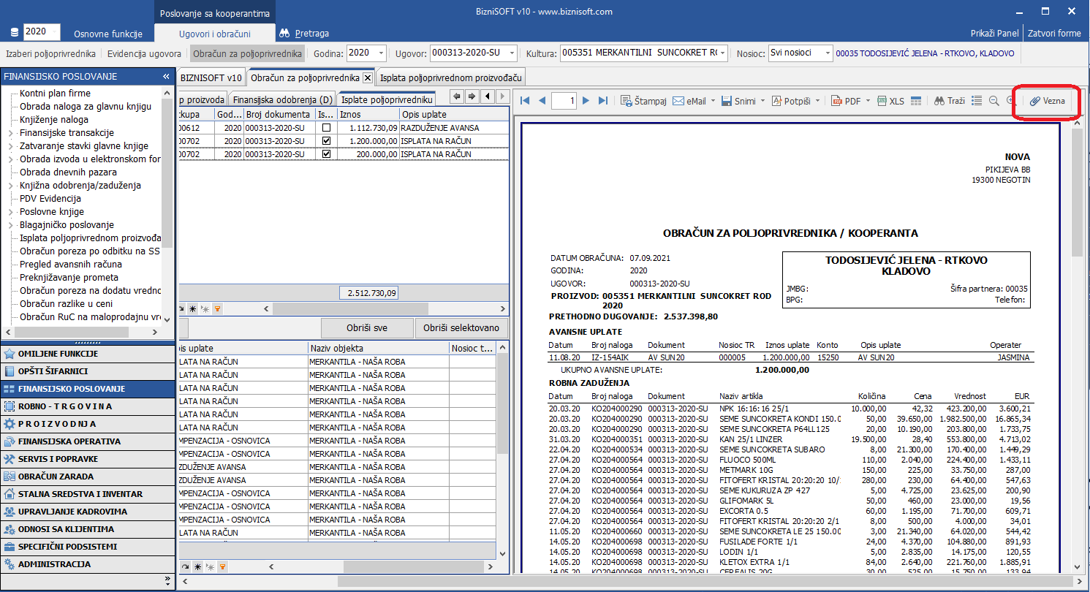Image resolution: width=1090 pixels, height=592 pixels.
Task: Uncheck the 1.200.000,00 Isplata na račun row
Action: [326, 141]
